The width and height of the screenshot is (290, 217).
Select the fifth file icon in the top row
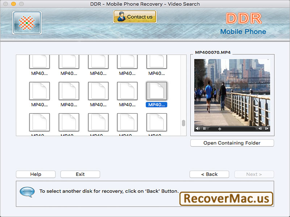pyautogui.click(x=157, y=61)
